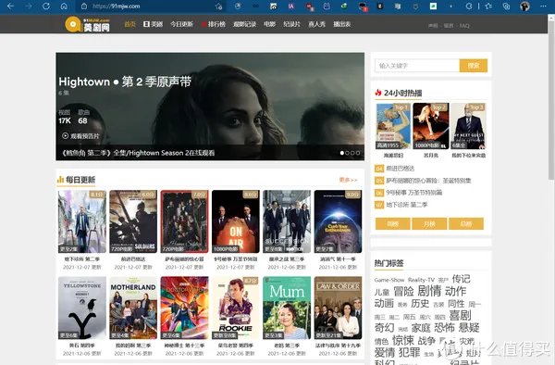Add this page to favorites with the star-plus icon
The height and width of the screenshot is (365, 555).
click(218, 6)
